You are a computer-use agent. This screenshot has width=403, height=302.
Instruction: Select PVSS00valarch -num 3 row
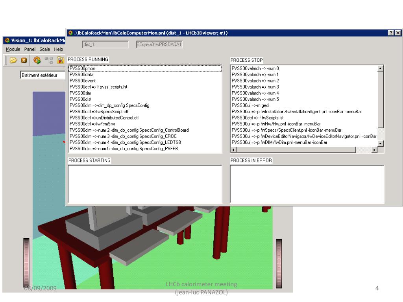pos(304,87)
